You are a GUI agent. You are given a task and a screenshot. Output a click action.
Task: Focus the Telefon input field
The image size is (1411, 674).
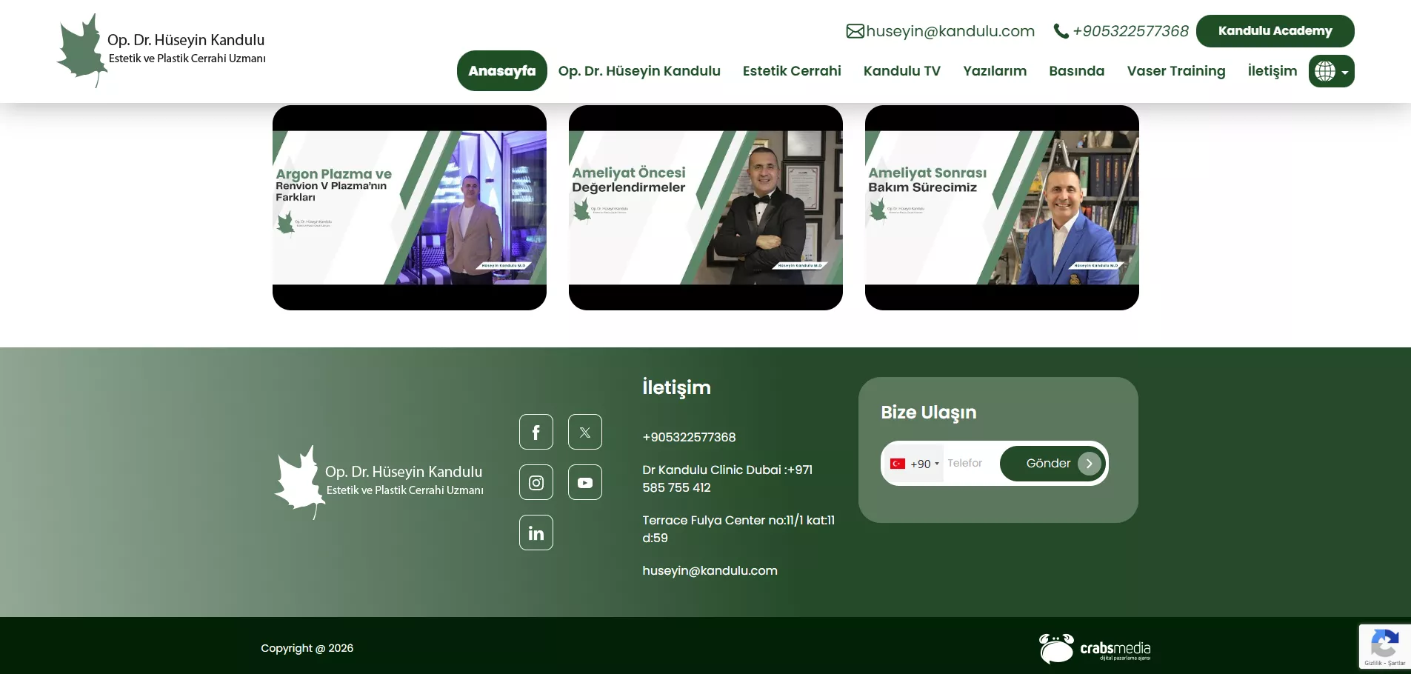(x=969, y=464)
